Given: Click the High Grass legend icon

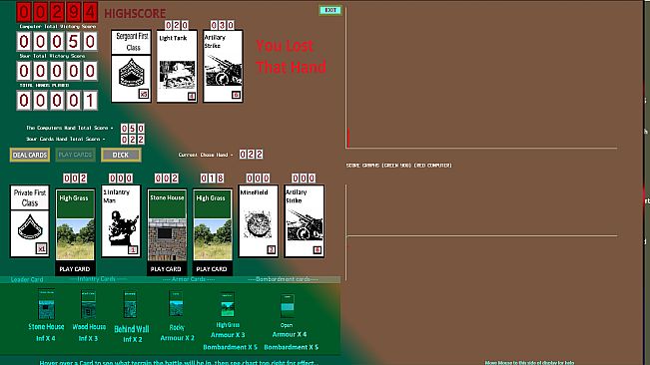Looking at the screenshot, I should click(228, 304).
